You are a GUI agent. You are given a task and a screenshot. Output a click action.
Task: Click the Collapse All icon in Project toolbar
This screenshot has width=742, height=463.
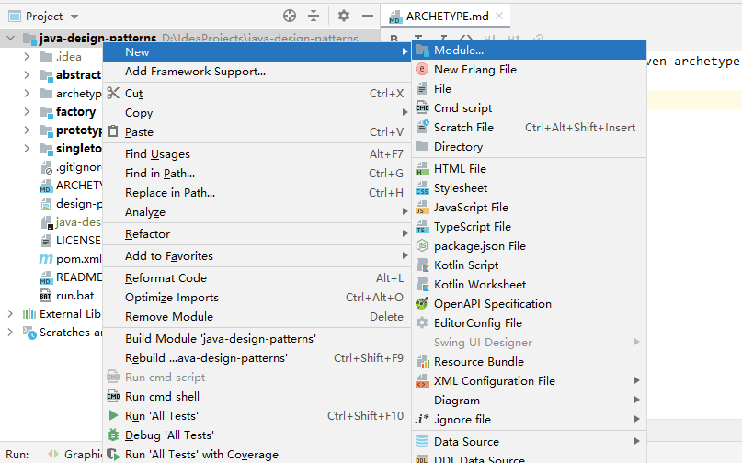click(314, 17)
